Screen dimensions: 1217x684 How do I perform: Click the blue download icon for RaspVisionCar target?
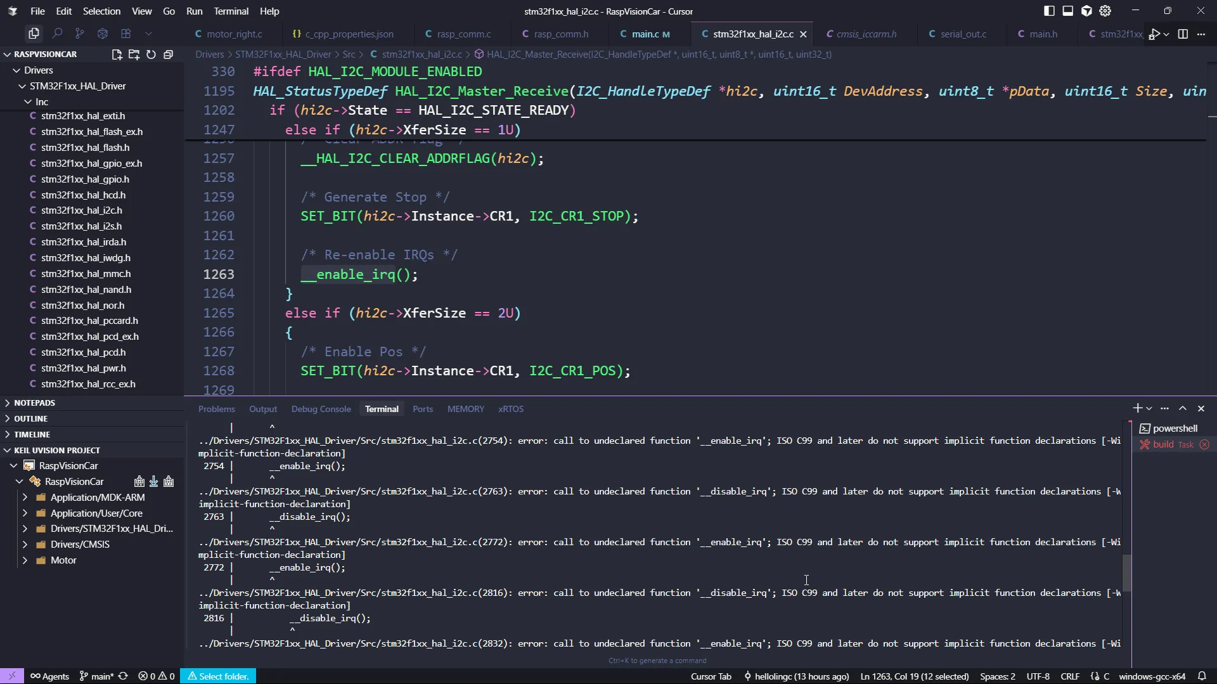[x=153, y=482]
